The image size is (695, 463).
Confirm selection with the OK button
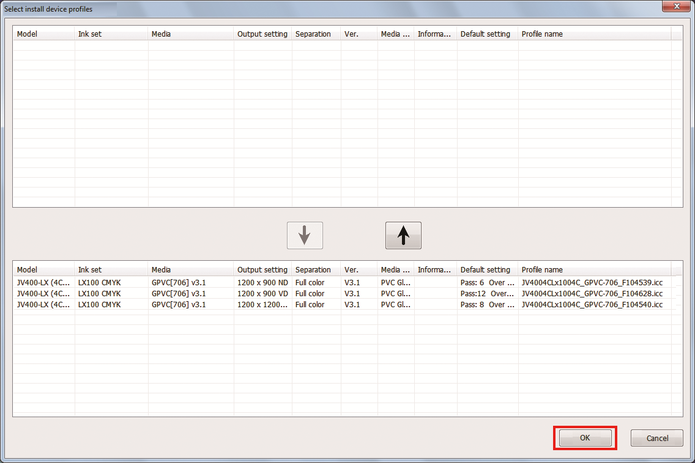tap(584, 438)
